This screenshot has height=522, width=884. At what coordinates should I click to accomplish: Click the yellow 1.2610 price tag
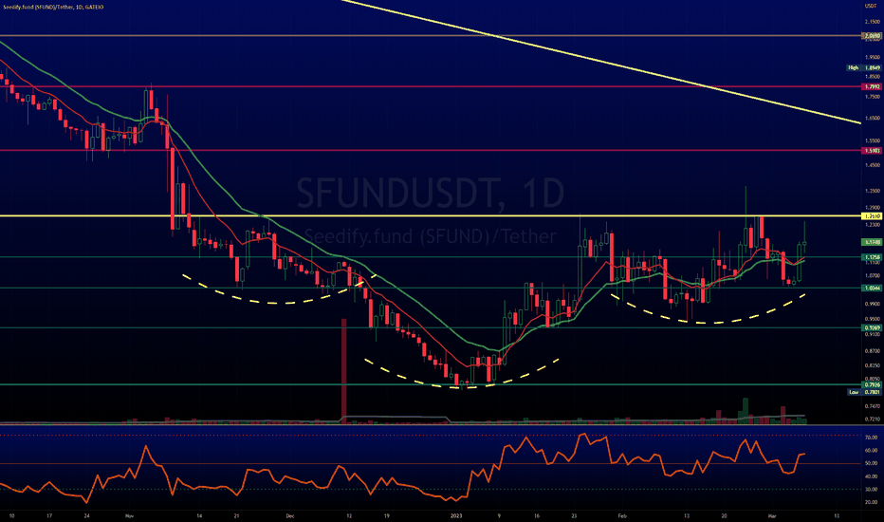pyautogui.click(x=872, y=216)
